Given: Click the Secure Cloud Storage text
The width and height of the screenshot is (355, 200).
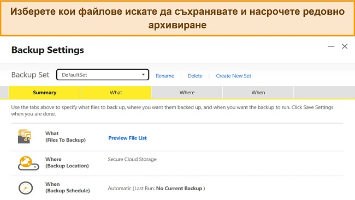Looking at the screenshot, I should [132, 159].
